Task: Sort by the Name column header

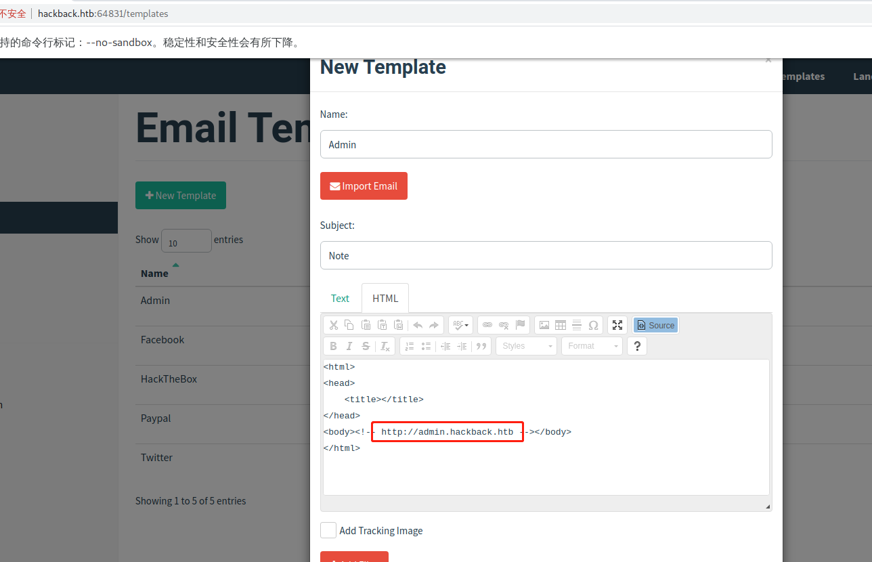Action: (x=154, y=274)
